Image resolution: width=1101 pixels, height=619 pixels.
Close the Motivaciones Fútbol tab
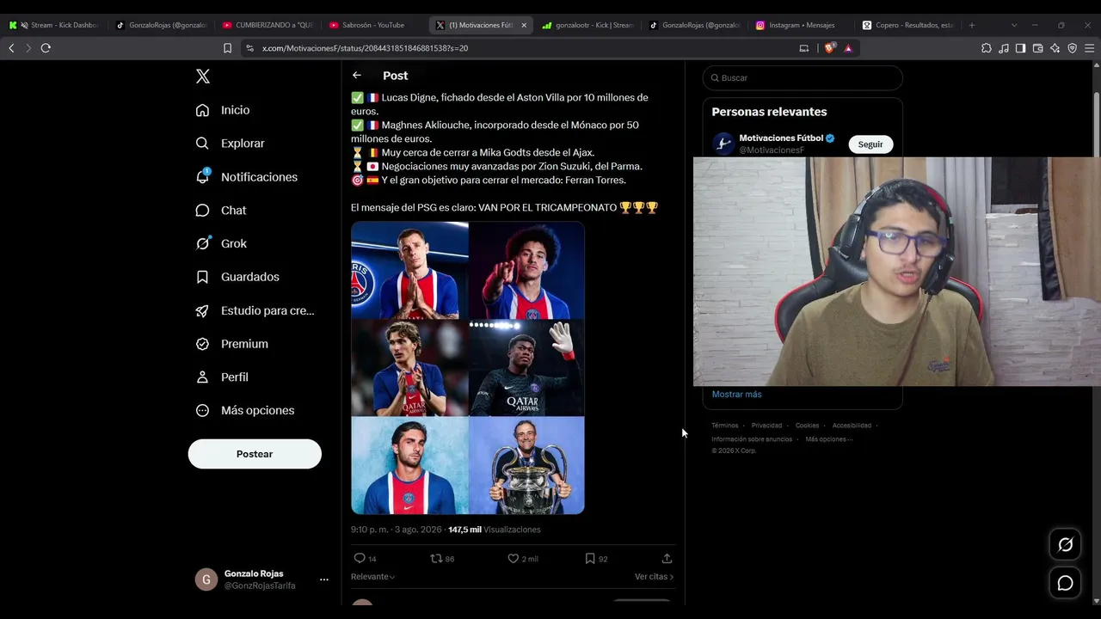[524, 25]
